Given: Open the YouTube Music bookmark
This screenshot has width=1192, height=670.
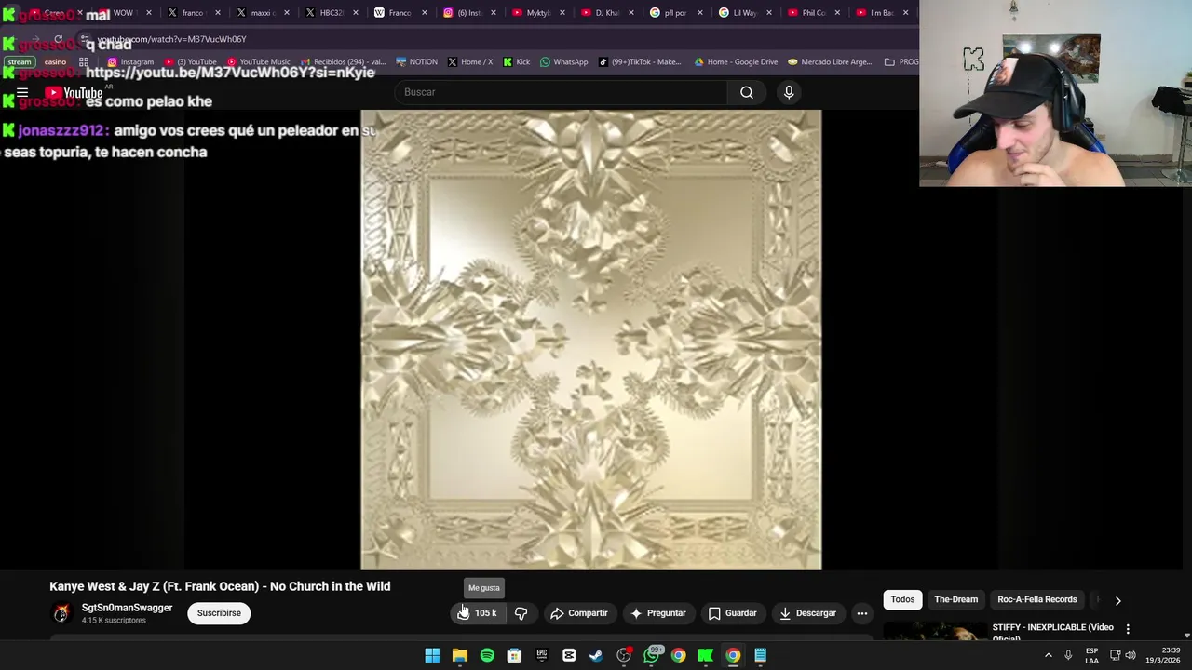Looking at the screenshot, I should 259,62.
